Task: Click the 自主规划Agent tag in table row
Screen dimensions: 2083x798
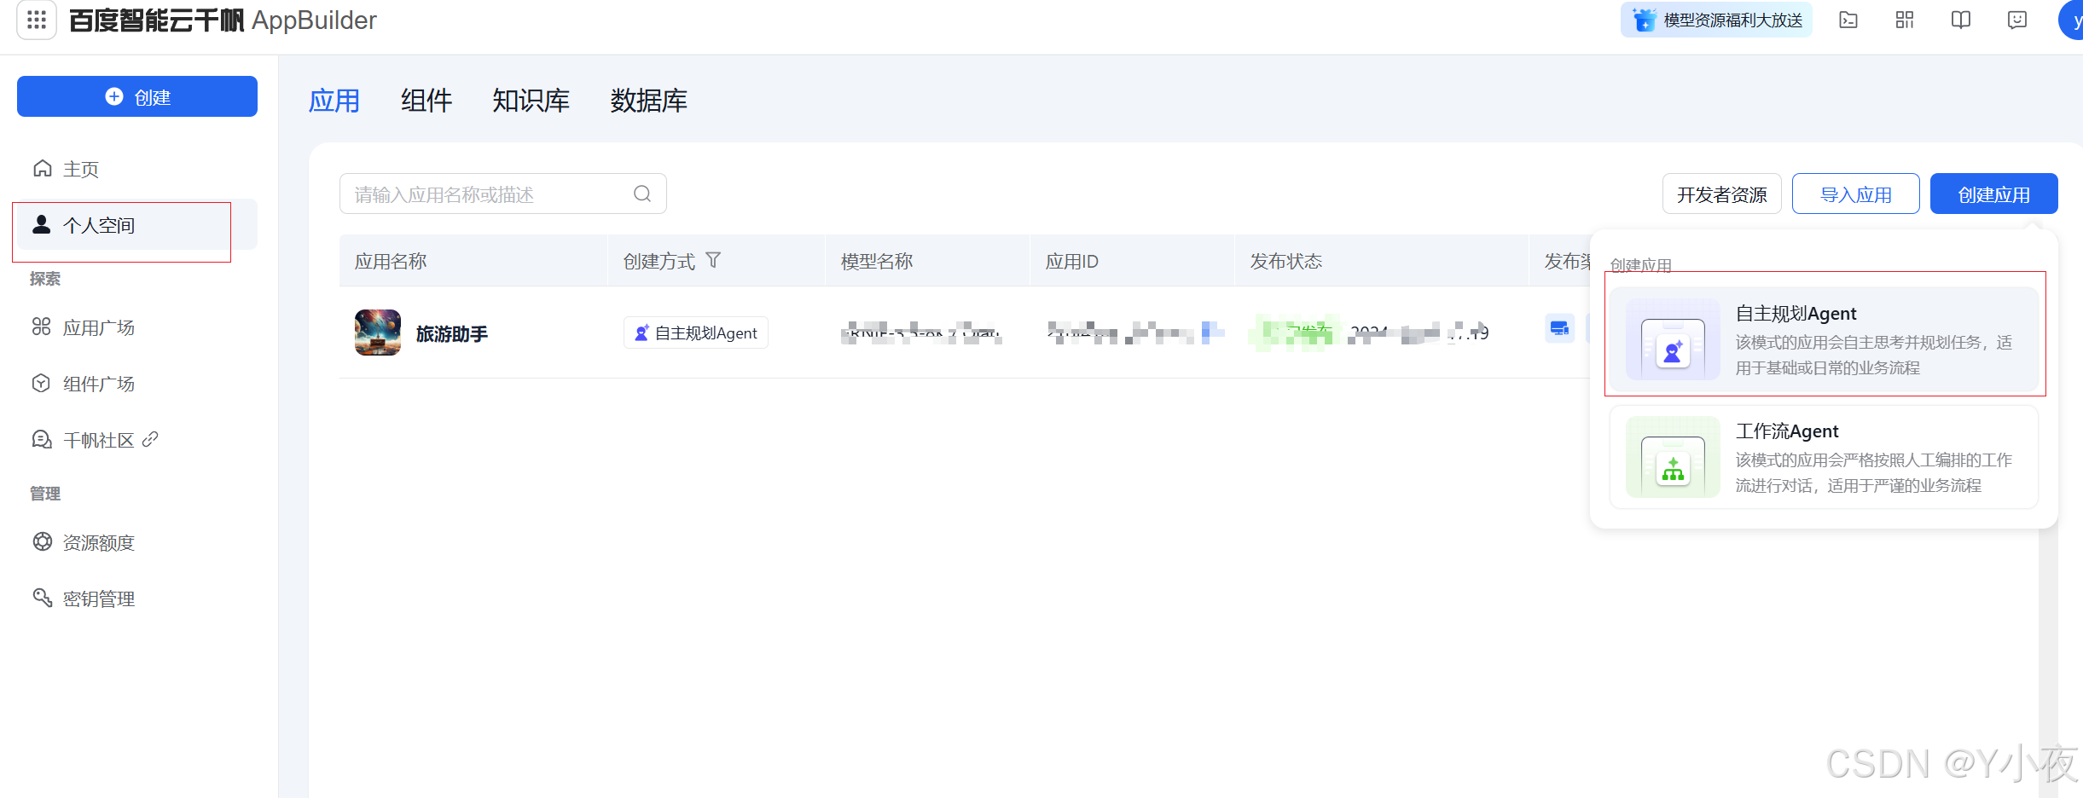Action: [696, 332]
